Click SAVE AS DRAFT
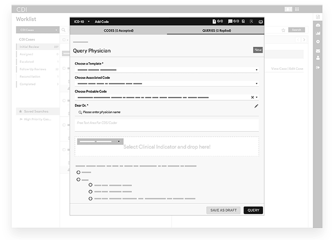 223,210
